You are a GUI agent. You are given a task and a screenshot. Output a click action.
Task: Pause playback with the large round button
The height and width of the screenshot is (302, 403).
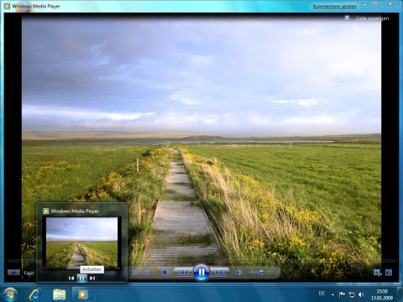click(x=201, y=272)
